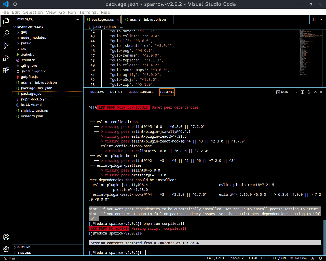The width and height of the screenshot is (326, 261).
Task: Open the Manage gear menu
Action: [x=6, y=249]
